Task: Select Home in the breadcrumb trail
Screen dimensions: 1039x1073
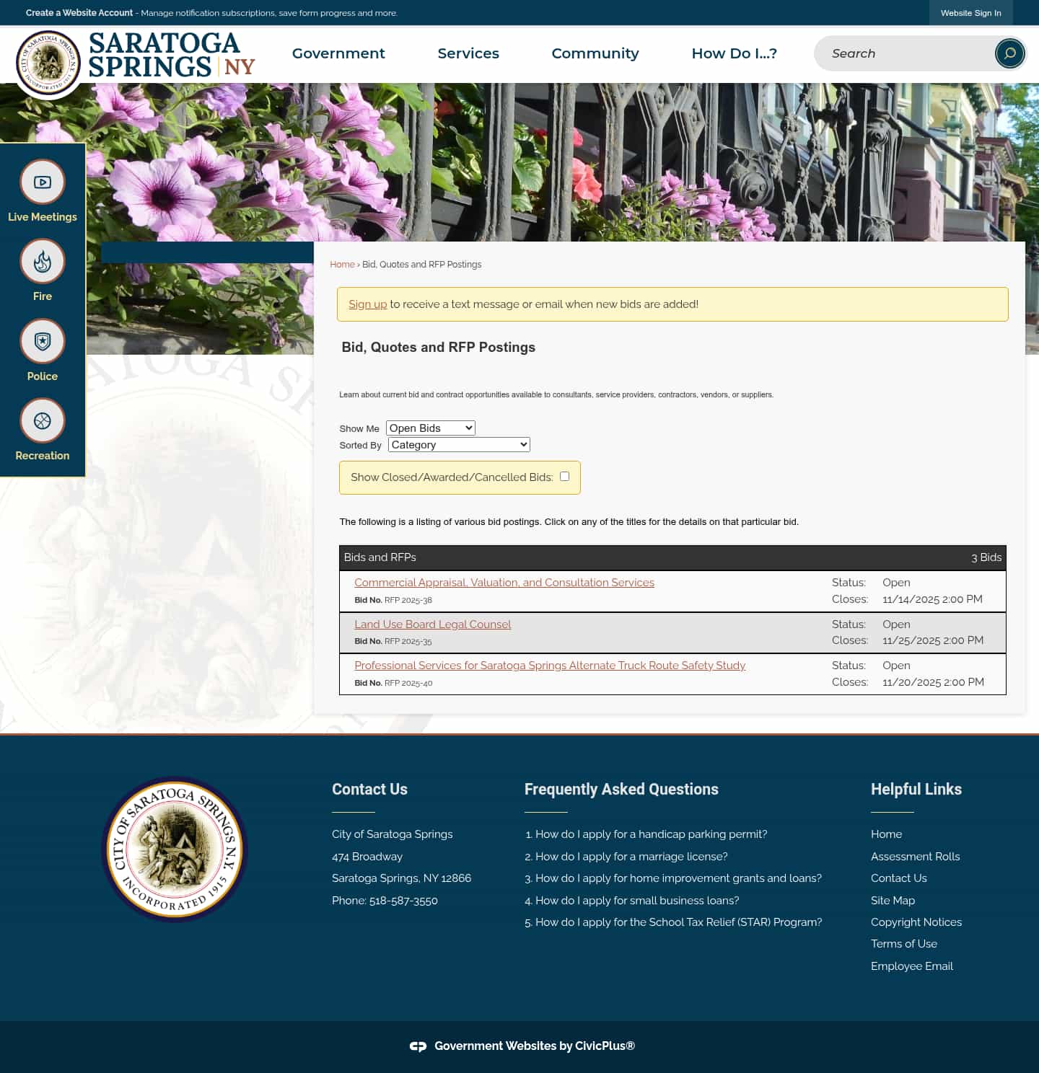Action: click(x=342, y=264)
